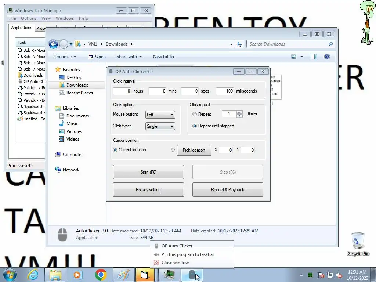
Task: Increase repeat times with up stepper arrow
Action: coord(239,112)
